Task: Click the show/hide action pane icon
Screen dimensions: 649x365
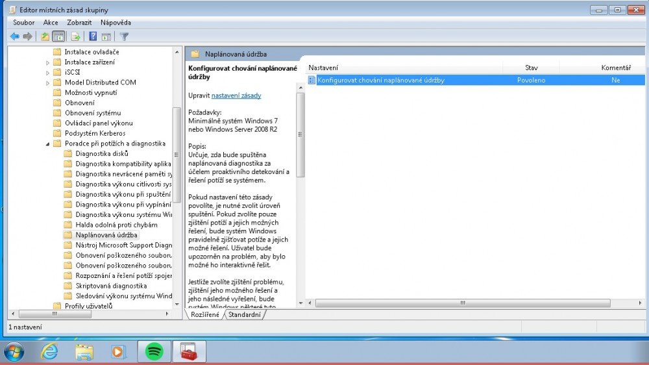Action: [106, 36]
